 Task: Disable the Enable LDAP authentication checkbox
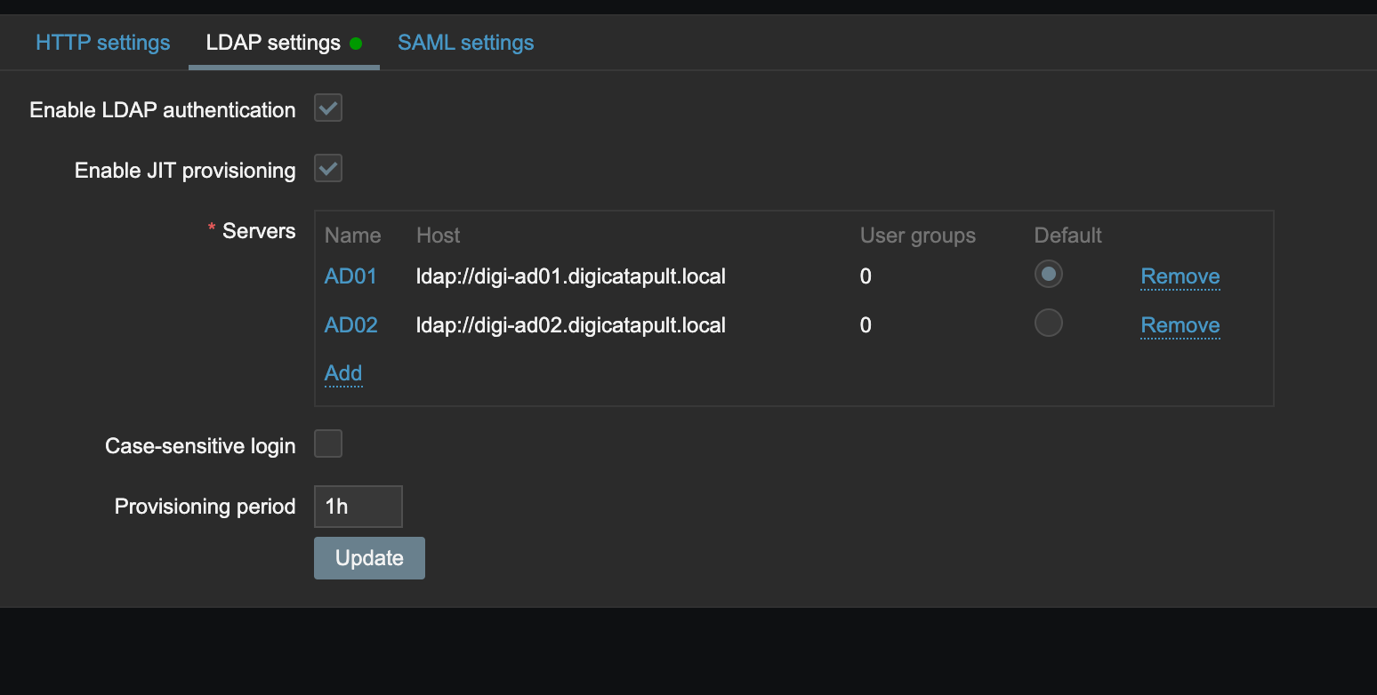(x=328, y=108)
